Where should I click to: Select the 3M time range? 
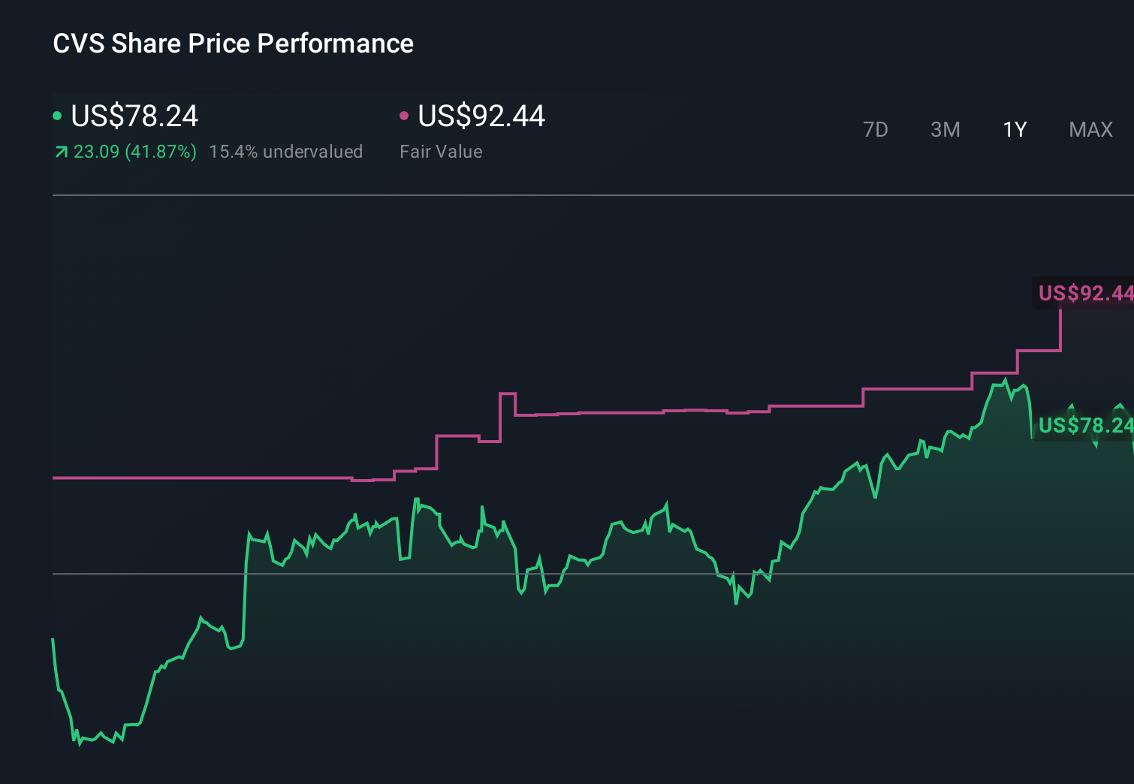(x=945, y=130)
